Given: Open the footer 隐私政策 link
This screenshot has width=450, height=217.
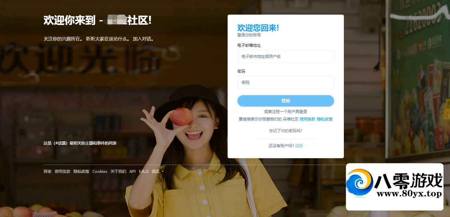Looking at the screenshot, I should coord(81,172).
